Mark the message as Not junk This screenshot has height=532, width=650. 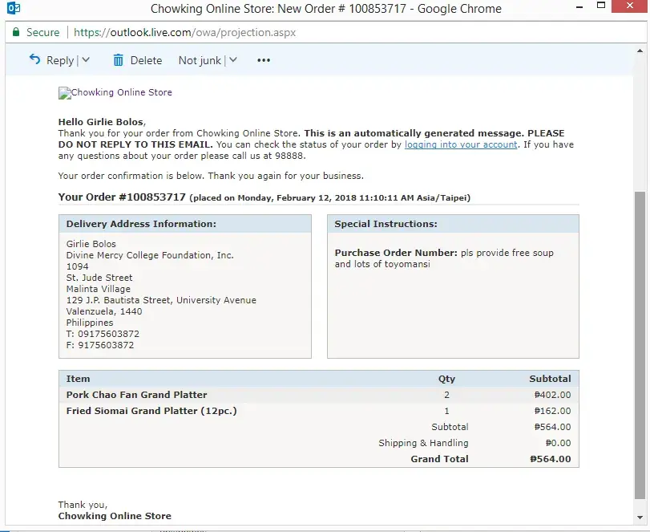pos(200,60)
